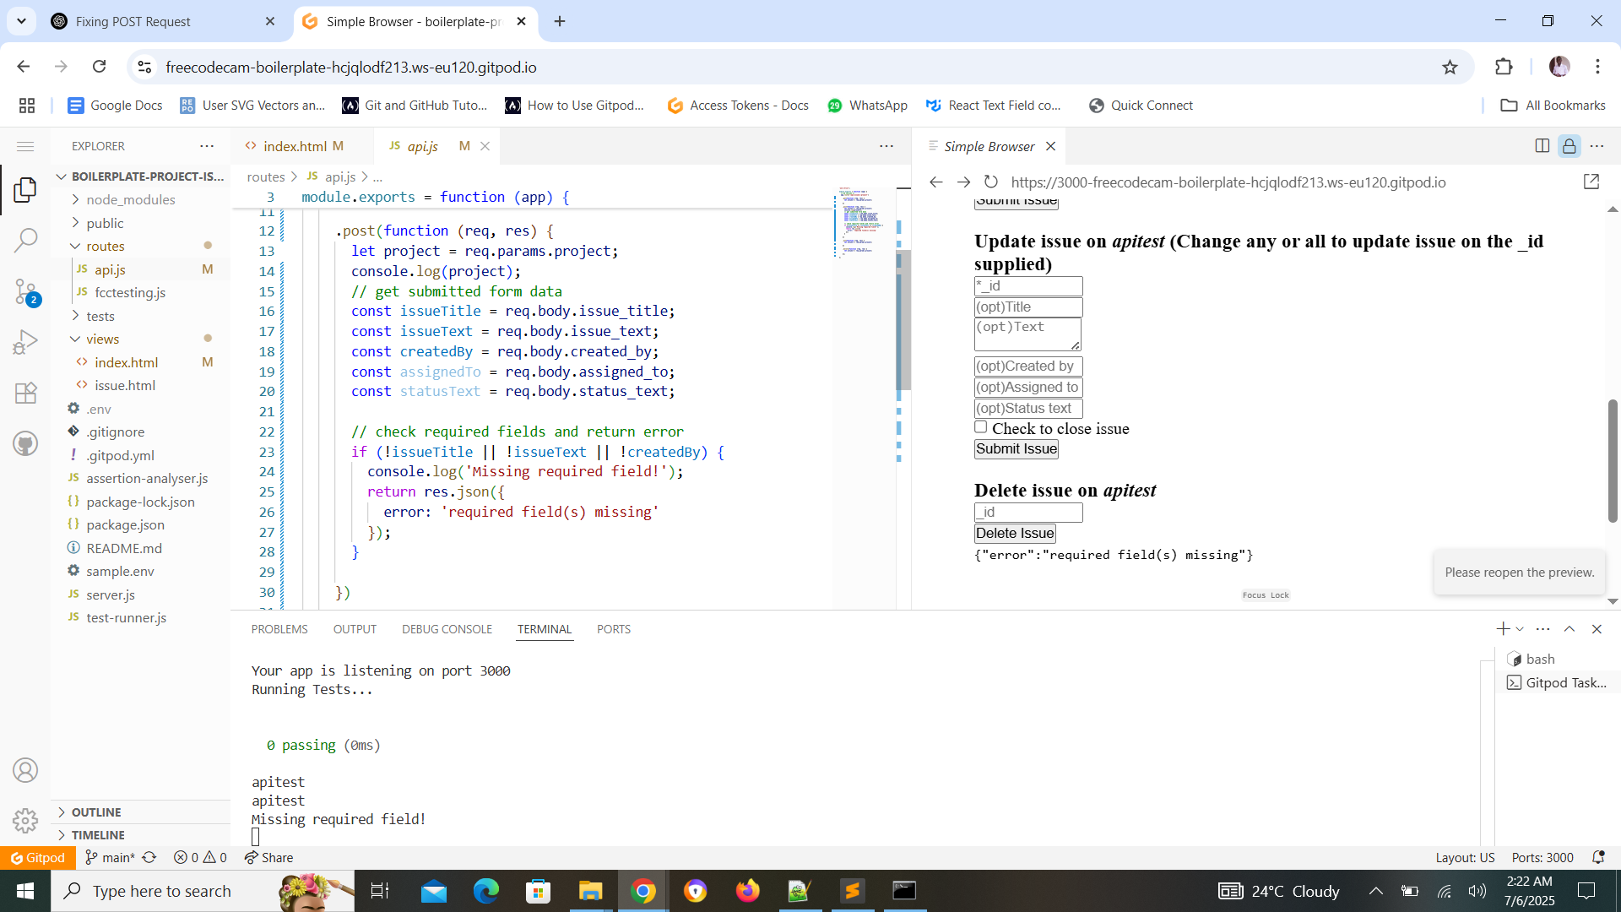The width and height of the screenshot is (1621, 912).
Task: Switch to PORTS panel tab
Action: point(614,629)
